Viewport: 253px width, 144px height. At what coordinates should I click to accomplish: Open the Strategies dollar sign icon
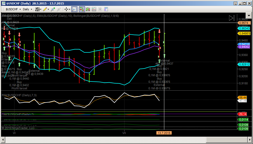click(x=100, y=9)
